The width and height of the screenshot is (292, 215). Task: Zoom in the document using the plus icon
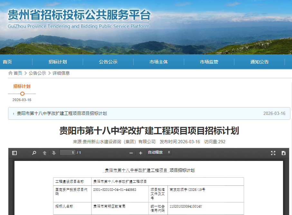click(x=140, y=153)
